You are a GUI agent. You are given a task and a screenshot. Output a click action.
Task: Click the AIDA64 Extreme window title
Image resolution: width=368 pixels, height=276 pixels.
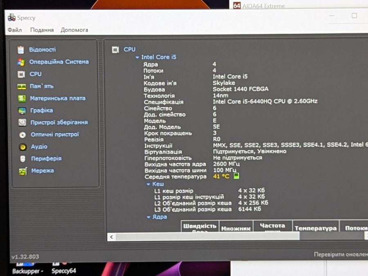pos(263,6)
